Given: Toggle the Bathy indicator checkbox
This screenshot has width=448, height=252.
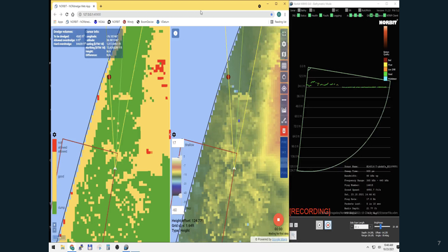Looking at the screenshot, I should pyautogui.click(x=298, y=10).
